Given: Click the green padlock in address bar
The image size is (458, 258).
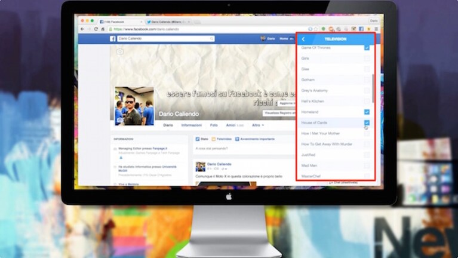Looking at the screenshot, I should [110, 29].
